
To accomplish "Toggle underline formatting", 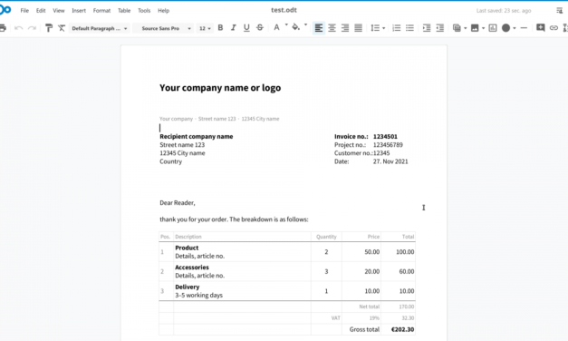I will click(246, 27).
